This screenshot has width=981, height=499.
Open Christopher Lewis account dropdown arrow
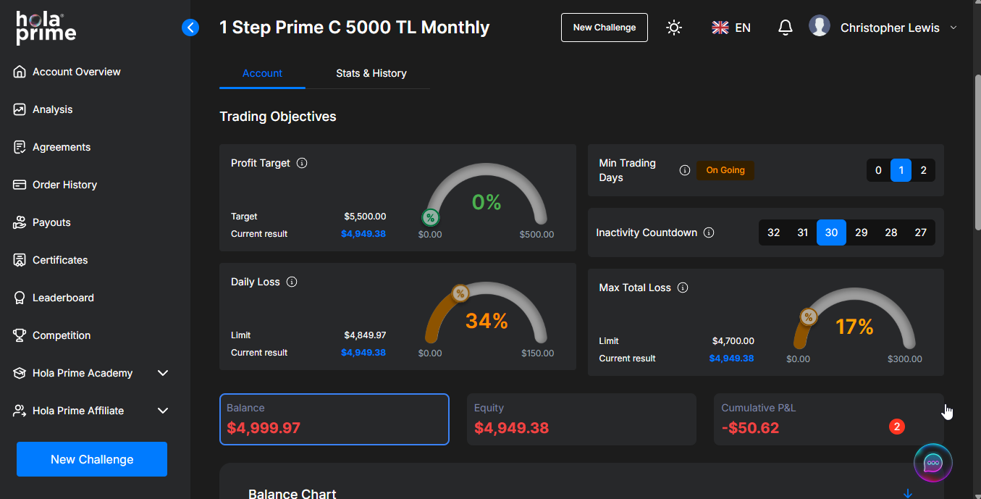click(x=953, y=28)
